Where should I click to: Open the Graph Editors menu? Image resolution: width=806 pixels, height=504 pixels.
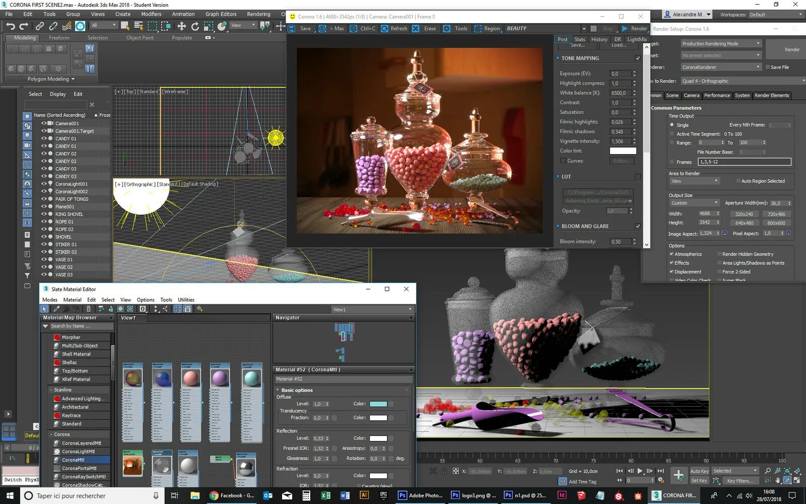(221, 14)
